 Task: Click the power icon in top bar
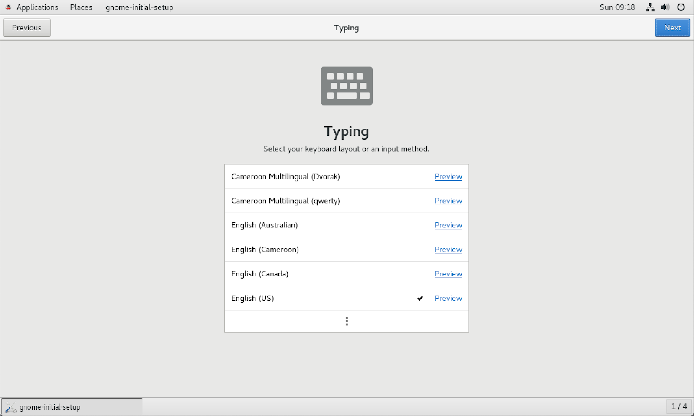click(681, 7)
